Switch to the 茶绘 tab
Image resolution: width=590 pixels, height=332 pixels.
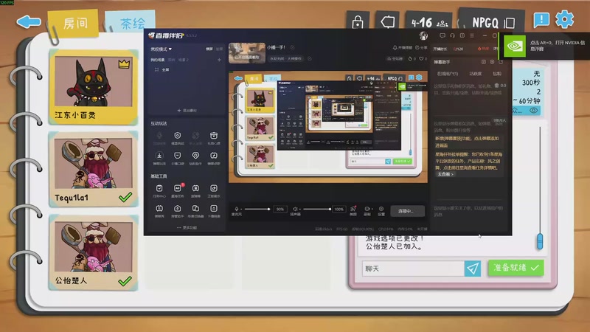pos(132,24)
